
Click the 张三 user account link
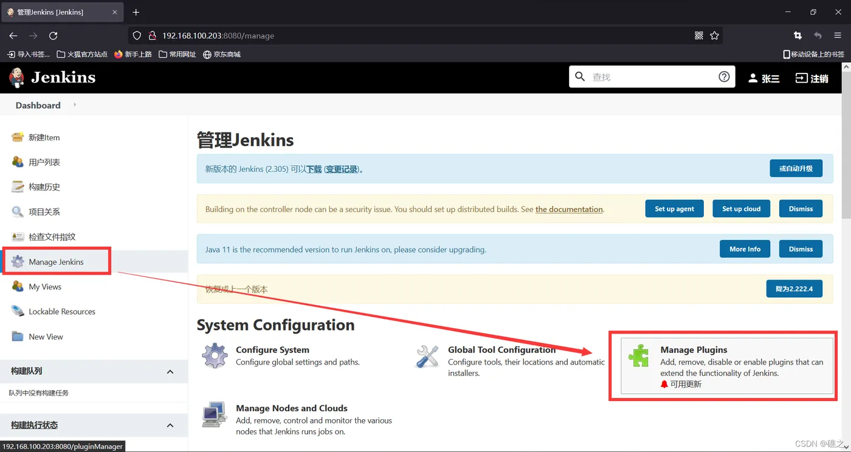763,78
